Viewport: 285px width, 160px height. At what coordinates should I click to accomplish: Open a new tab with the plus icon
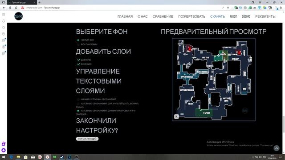[39, 2]
